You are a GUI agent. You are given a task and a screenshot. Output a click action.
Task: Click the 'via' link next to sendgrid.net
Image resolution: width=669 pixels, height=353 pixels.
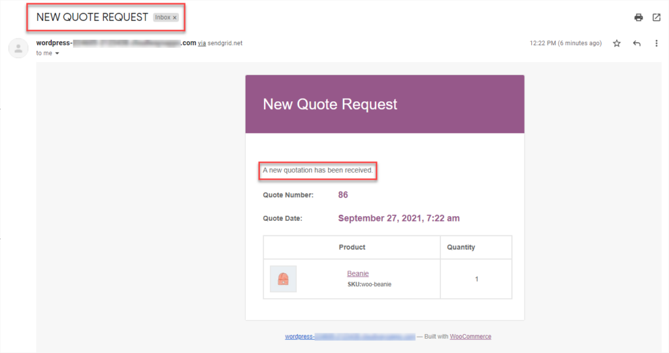(202, 43)
